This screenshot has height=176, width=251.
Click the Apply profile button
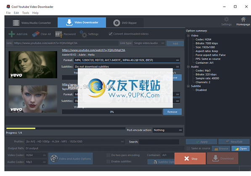(x=201, y=142)
